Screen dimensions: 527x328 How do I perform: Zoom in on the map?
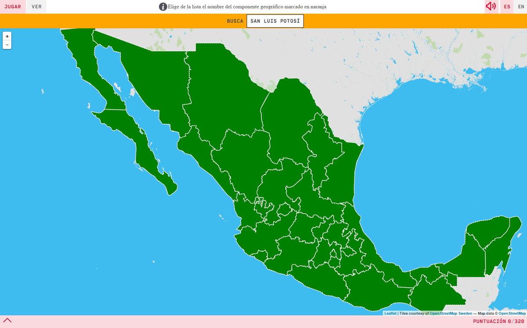(7, 36)
